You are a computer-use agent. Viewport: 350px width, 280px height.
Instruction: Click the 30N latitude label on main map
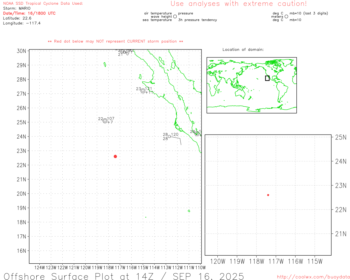[21, 51]
